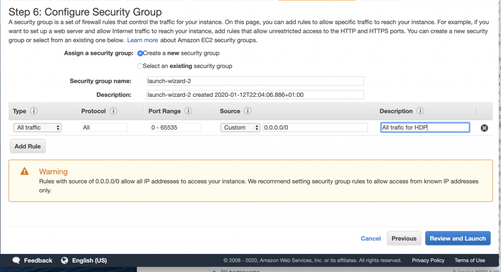Screen dimensions: 501x272
Task: Click the Feedback speech bubble icon
Action: click(16, 260)
